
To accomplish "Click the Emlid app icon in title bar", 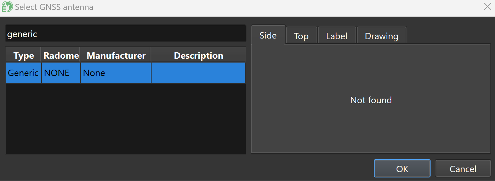I will tap(7, 7).
